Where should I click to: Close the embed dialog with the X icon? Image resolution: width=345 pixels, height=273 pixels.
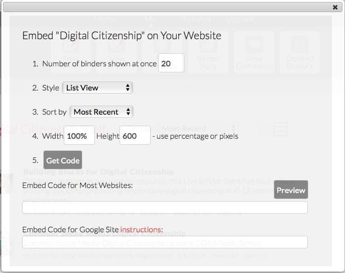335,7
